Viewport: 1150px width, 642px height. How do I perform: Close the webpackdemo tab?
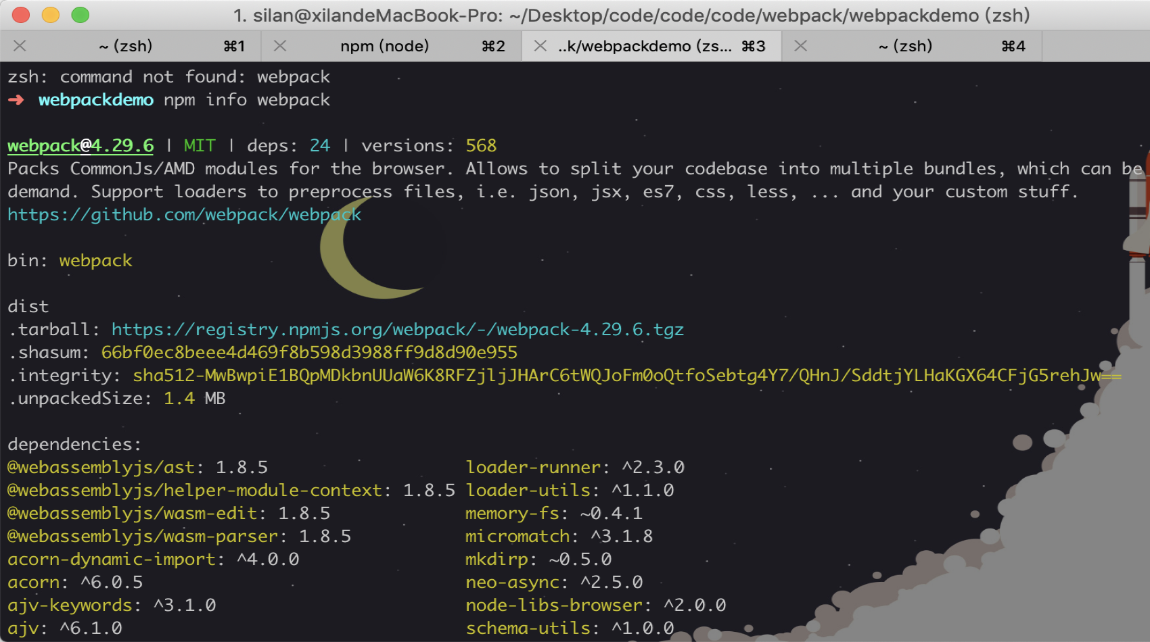540,46
